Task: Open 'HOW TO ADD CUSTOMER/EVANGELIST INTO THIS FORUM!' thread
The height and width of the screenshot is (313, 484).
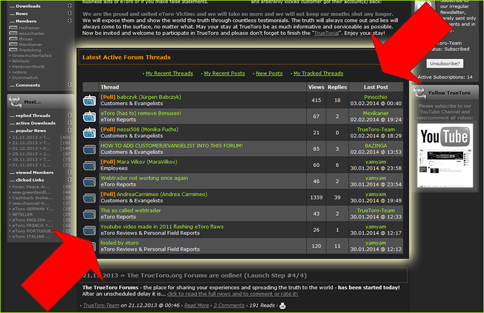Action: [171, 145]
